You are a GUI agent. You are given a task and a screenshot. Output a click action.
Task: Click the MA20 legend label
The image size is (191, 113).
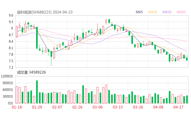pos(167,12)
